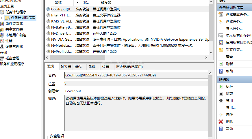Click the task list scroll down arrow
The image size is (252, 139).
point(211,53)
